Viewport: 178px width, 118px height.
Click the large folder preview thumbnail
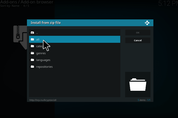(138, 85)
